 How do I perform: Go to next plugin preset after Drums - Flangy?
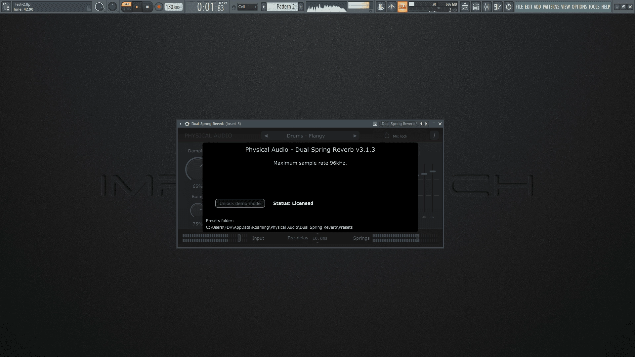(355, 136)
